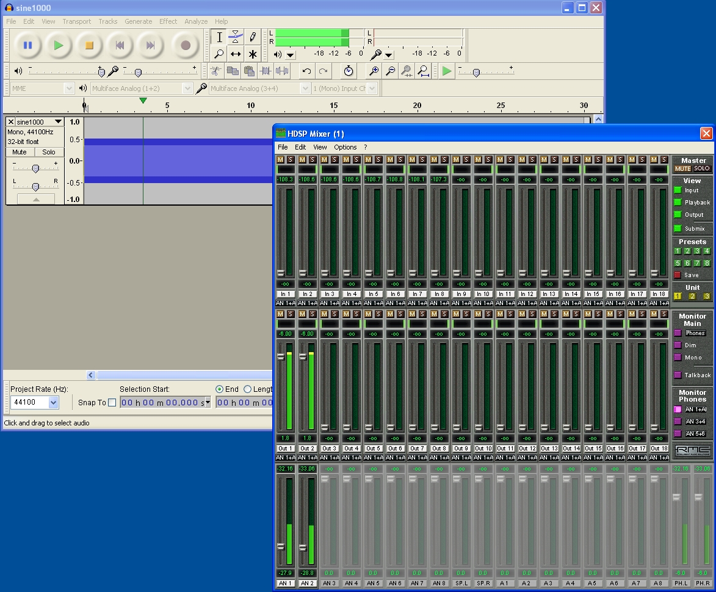Screen dimensions: 716x592
Task: Open input device Multiface Analog (3+4) dropdown
Action: click(x=305, y=88)
